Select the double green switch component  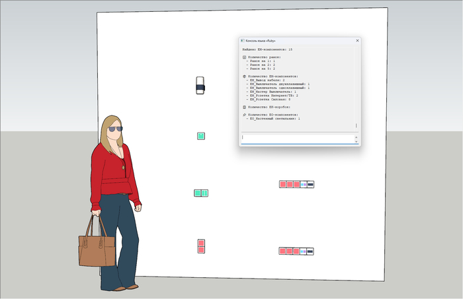[201, 193]
